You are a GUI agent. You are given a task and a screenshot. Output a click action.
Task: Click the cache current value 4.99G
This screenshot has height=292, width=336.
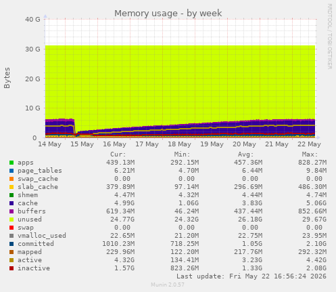pos(124,203)
